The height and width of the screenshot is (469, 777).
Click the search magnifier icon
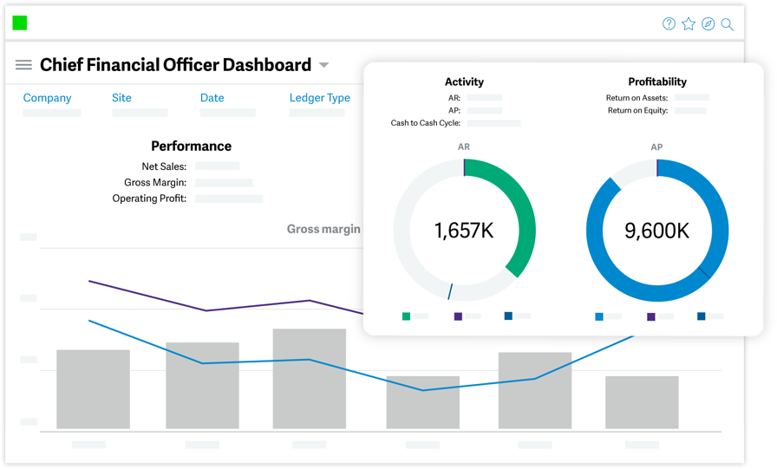point(727,24)
